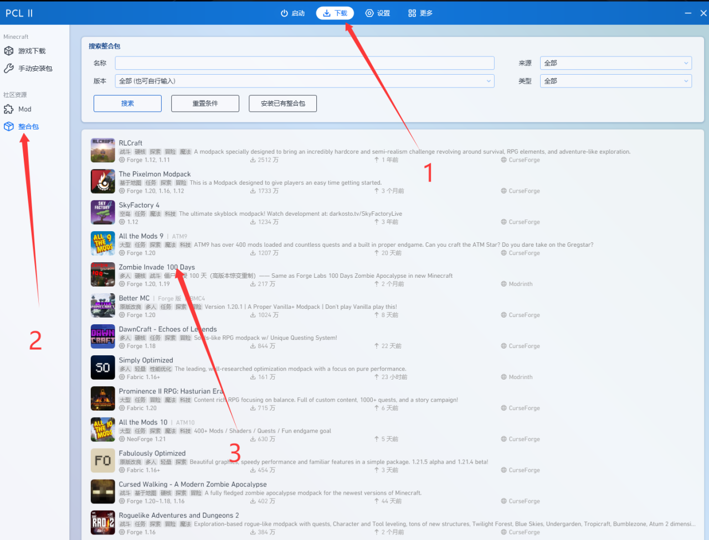Open the Better MC title
The width and height of the screenshot is (709, 540).
point(134,298)
